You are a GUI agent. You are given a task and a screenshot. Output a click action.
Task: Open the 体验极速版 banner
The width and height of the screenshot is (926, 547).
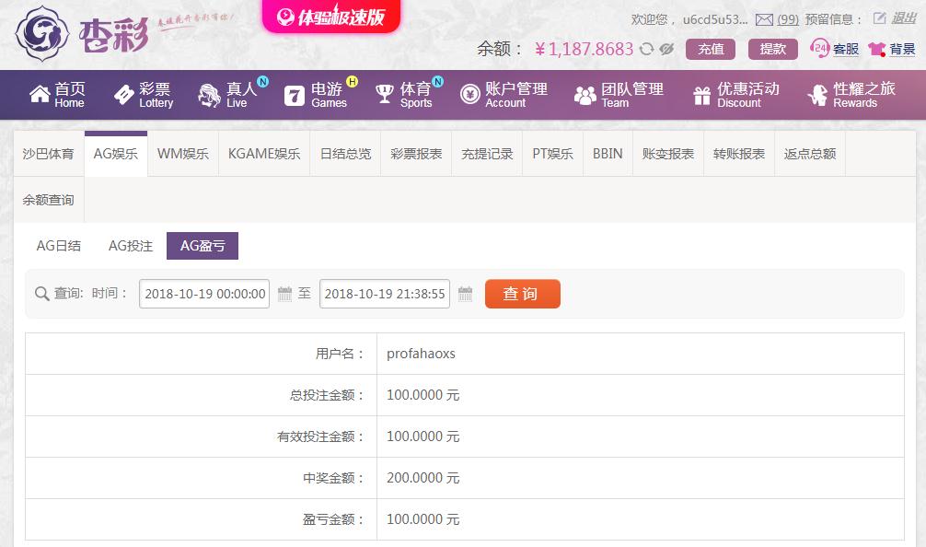331,17
